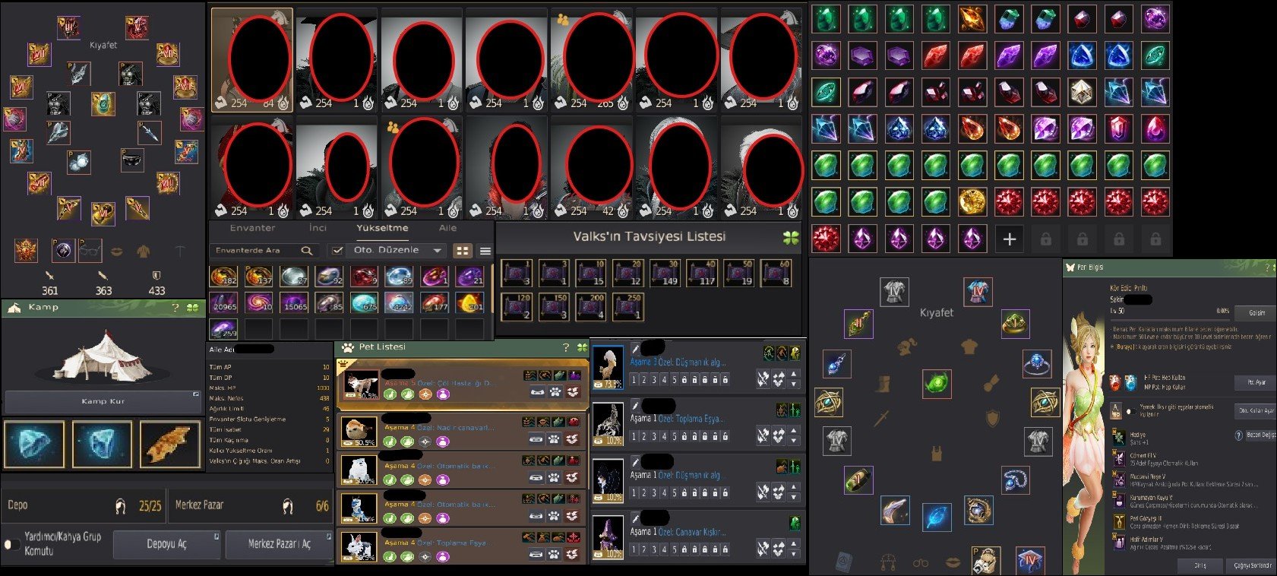Screen dimensions: 1277x576
Task: Switch inventory to grid view icon
Action: tap(461, 250)
